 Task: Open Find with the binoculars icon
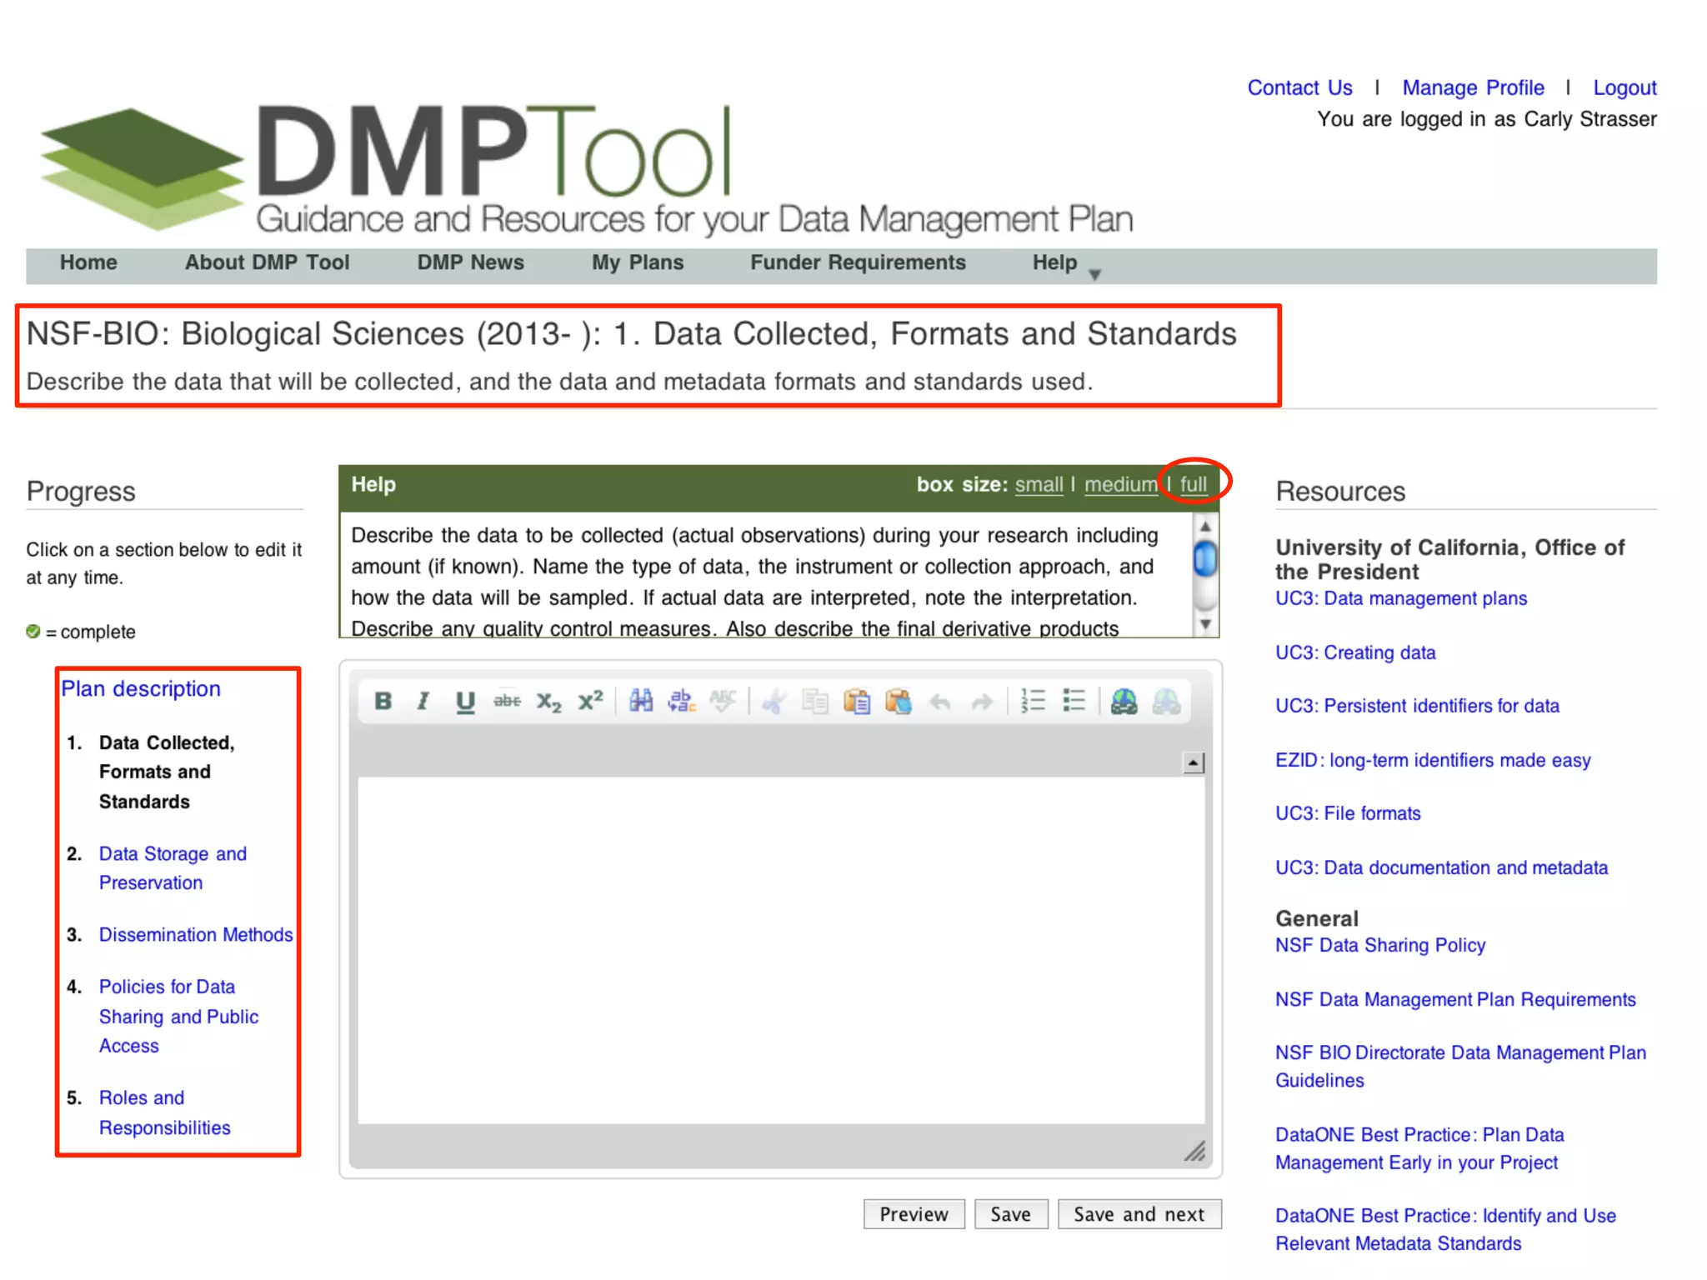click(x=640, y=702)
